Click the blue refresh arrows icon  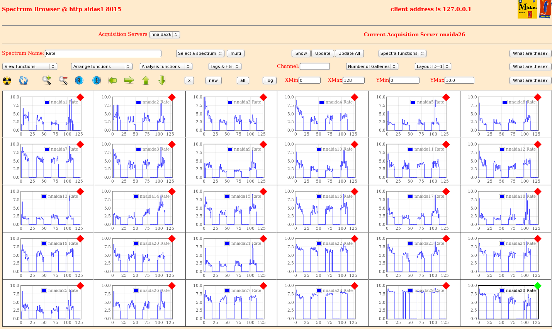point(24,80)
